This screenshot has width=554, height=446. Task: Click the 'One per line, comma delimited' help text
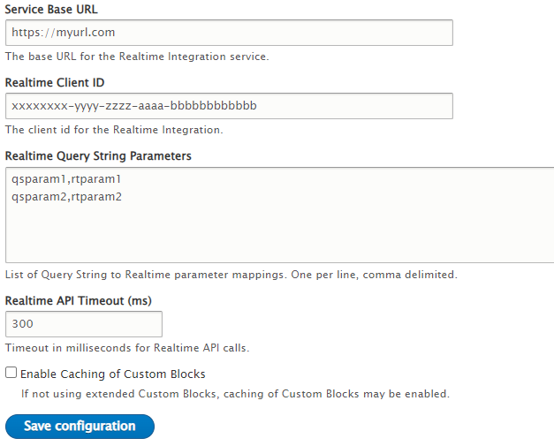[369, 275]
